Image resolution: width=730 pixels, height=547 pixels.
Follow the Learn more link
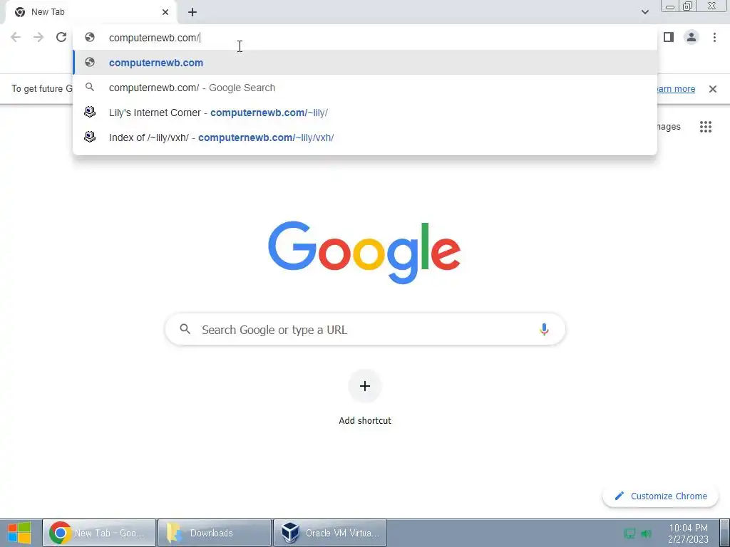tap(676, 88)
